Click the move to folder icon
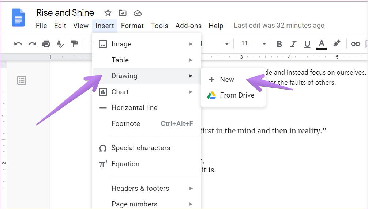This screenshot has height=209, width=368. pyautogui.click(x=123, y=13)
